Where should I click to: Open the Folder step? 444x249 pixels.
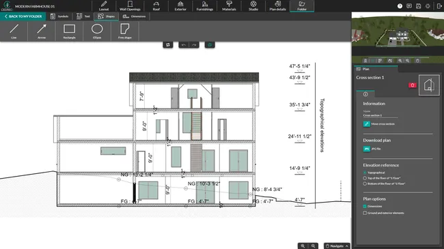(302, 6)
